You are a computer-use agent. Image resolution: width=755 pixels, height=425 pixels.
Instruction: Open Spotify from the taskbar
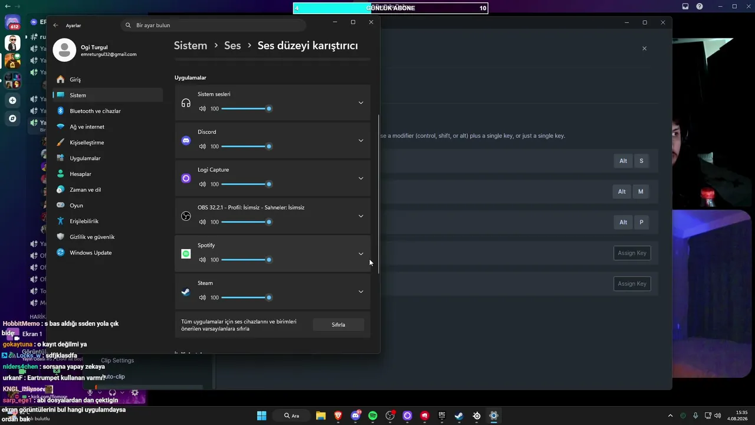coord(373,416)
